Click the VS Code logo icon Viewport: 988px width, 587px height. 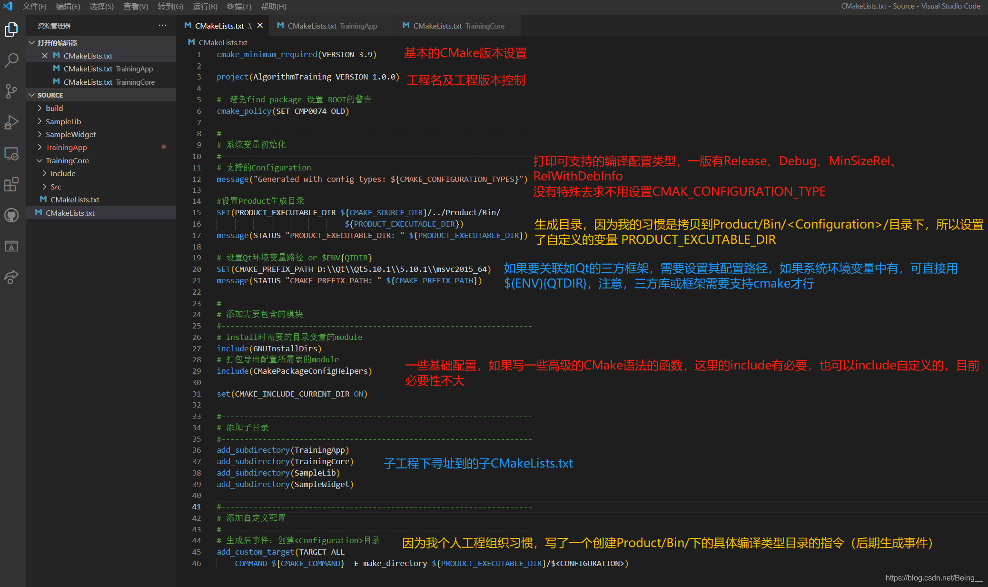click(8, 6)
